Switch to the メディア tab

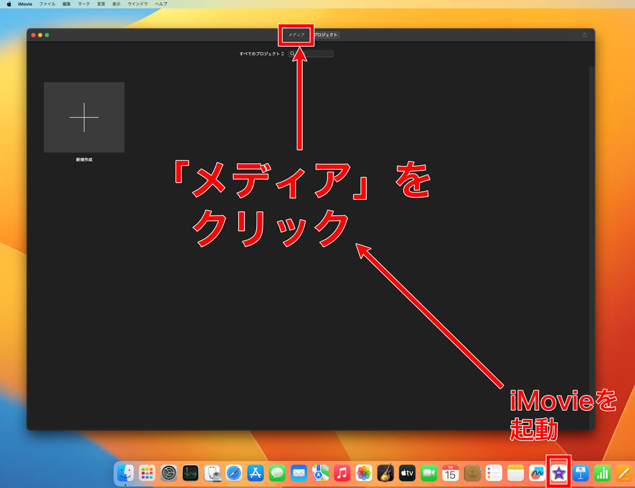coord(296,35)
